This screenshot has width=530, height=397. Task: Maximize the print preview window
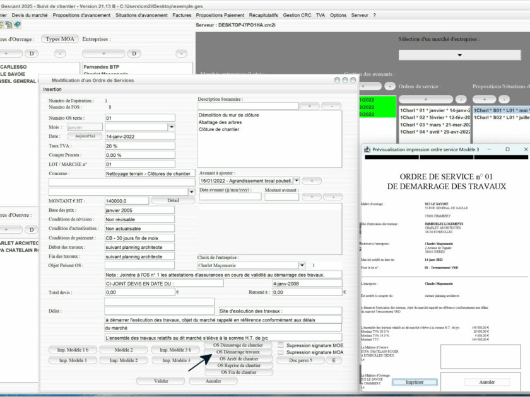[x=507, y=149]
